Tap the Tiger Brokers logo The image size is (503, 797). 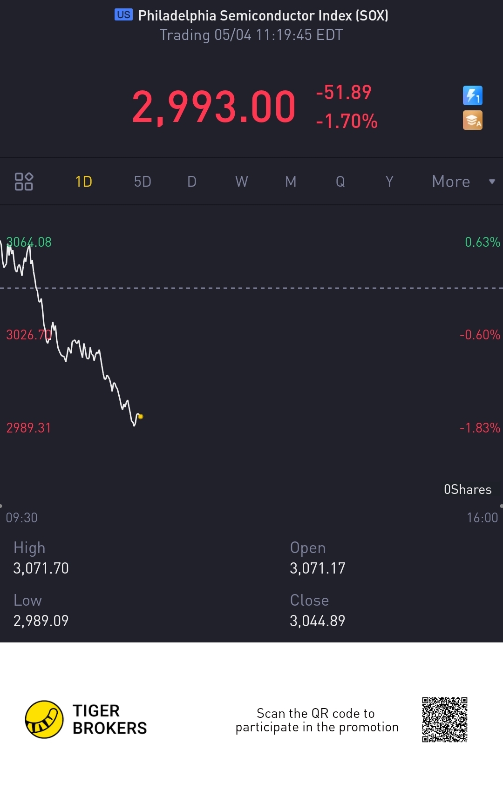coord(44,719)
